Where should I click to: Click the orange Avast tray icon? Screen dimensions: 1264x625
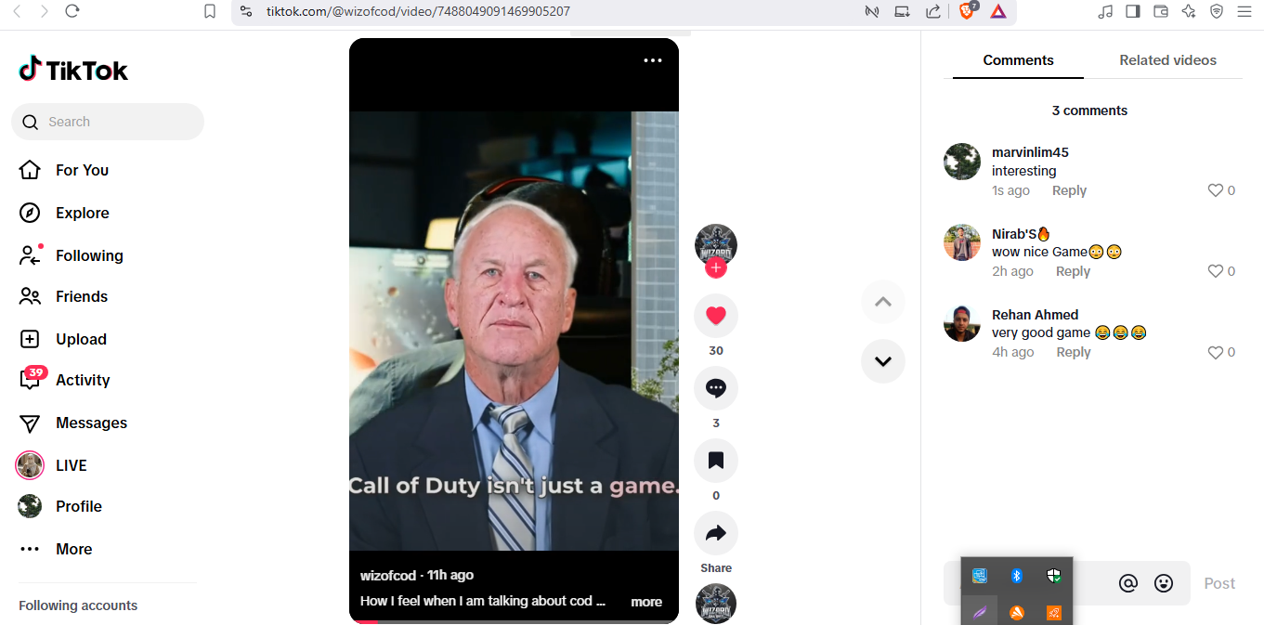(x=1017, y=612)
